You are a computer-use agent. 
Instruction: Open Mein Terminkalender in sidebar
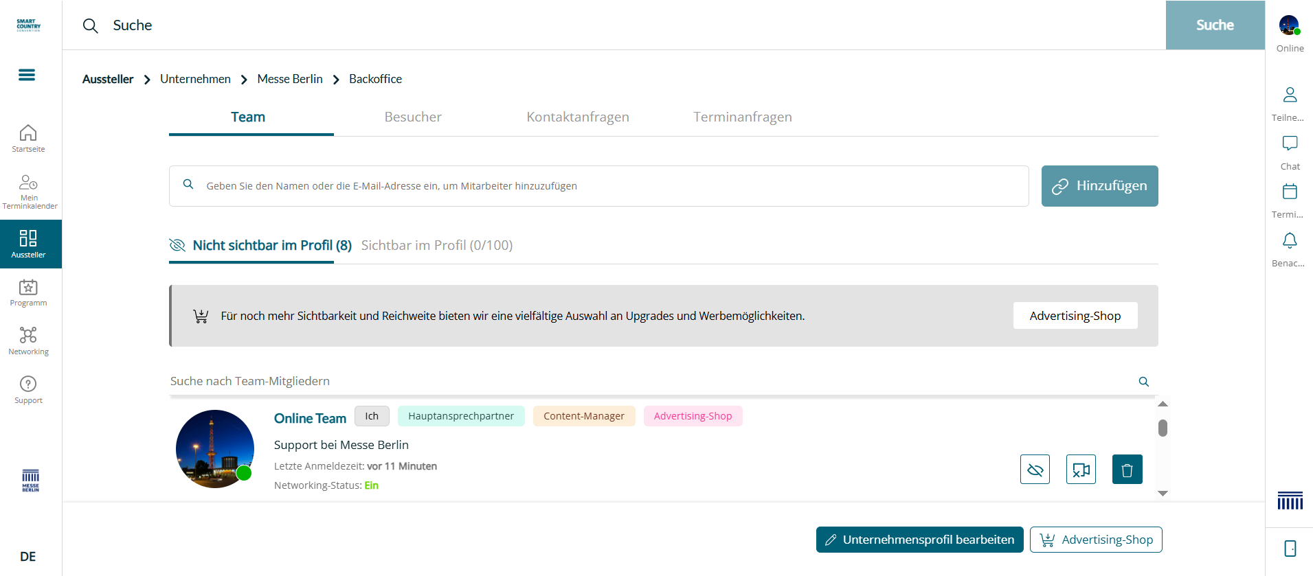[x=29, y=192]
